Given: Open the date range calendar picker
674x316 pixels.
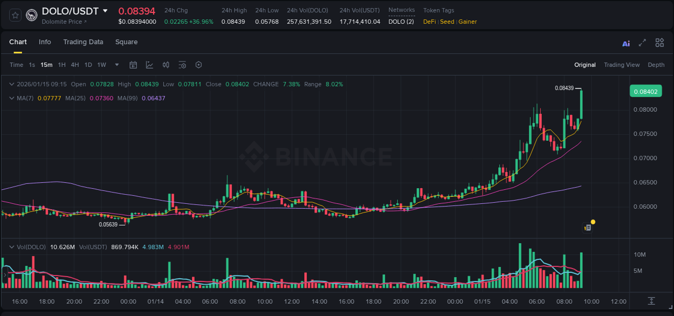Looking at the screenshot, I should click(133, 65).
